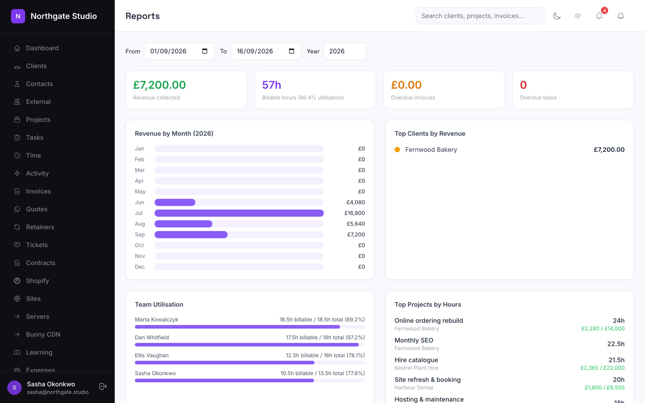Click the Invoices document icon

pyautogui.click(x=17, y=191)
